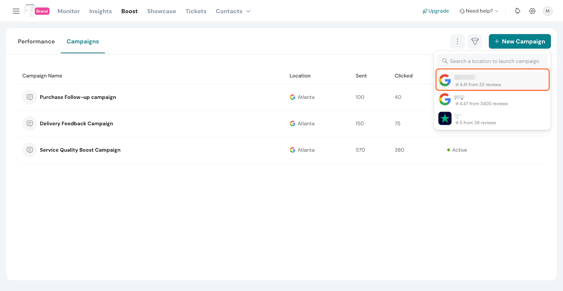Click the filter funnel icon
The width and height of the screenshot is (563, 291).
475,42
